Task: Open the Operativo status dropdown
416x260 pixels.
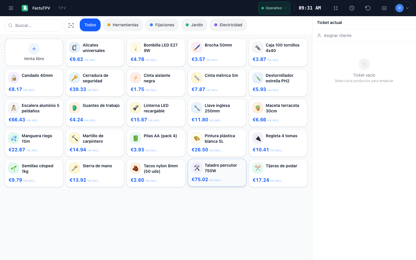Action: [274, 8]
